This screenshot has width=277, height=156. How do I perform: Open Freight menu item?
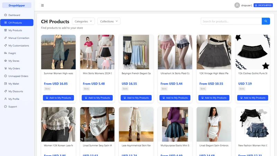tap(17, 53)
